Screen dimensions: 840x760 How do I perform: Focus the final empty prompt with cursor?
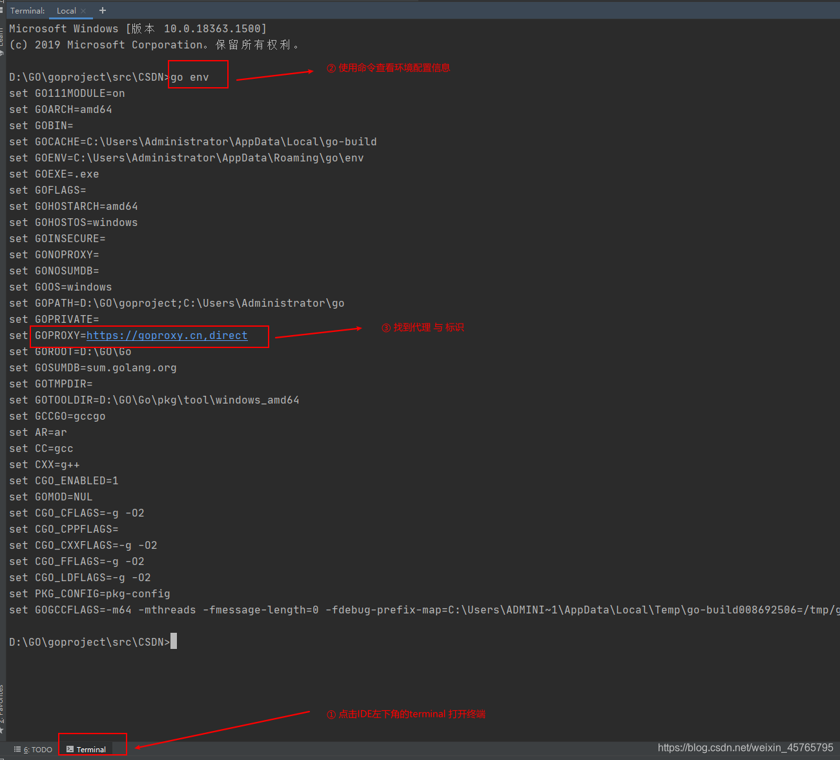coord(93,642)
